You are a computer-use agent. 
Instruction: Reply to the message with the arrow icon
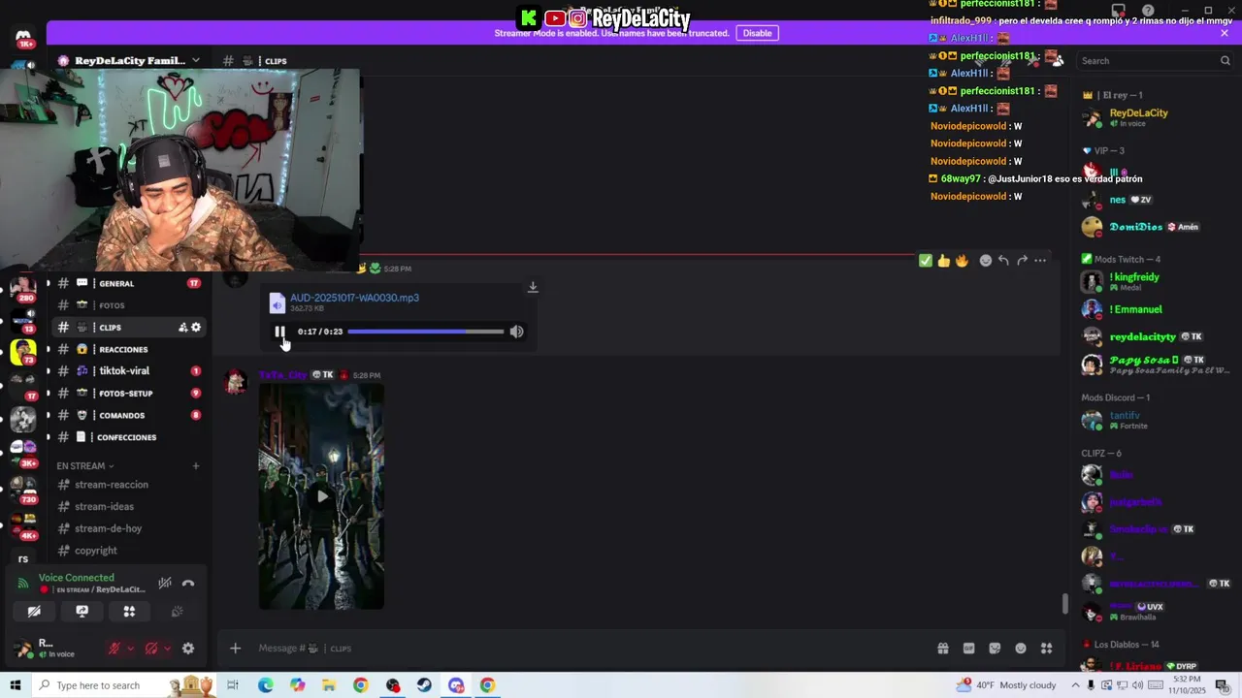[1003, 260]
